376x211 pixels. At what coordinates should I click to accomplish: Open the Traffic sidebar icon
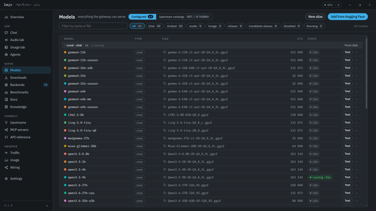pyautogui.click(x=6, y=153)
